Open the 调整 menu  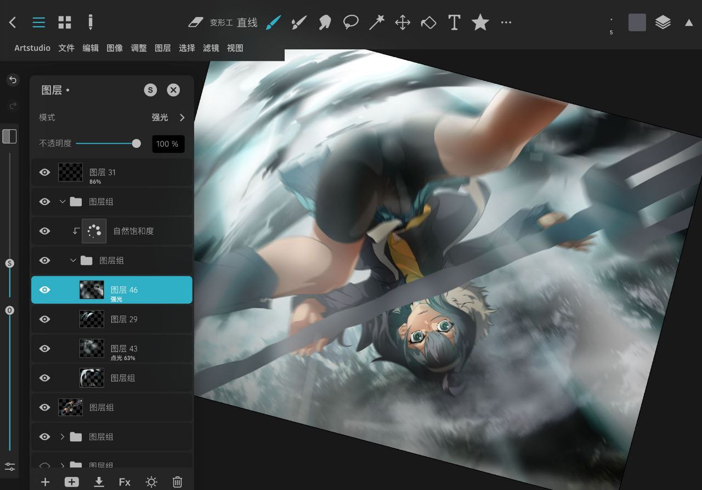[139, 48]
